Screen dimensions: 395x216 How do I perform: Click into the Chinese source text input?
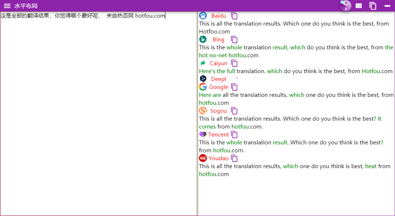98,113
